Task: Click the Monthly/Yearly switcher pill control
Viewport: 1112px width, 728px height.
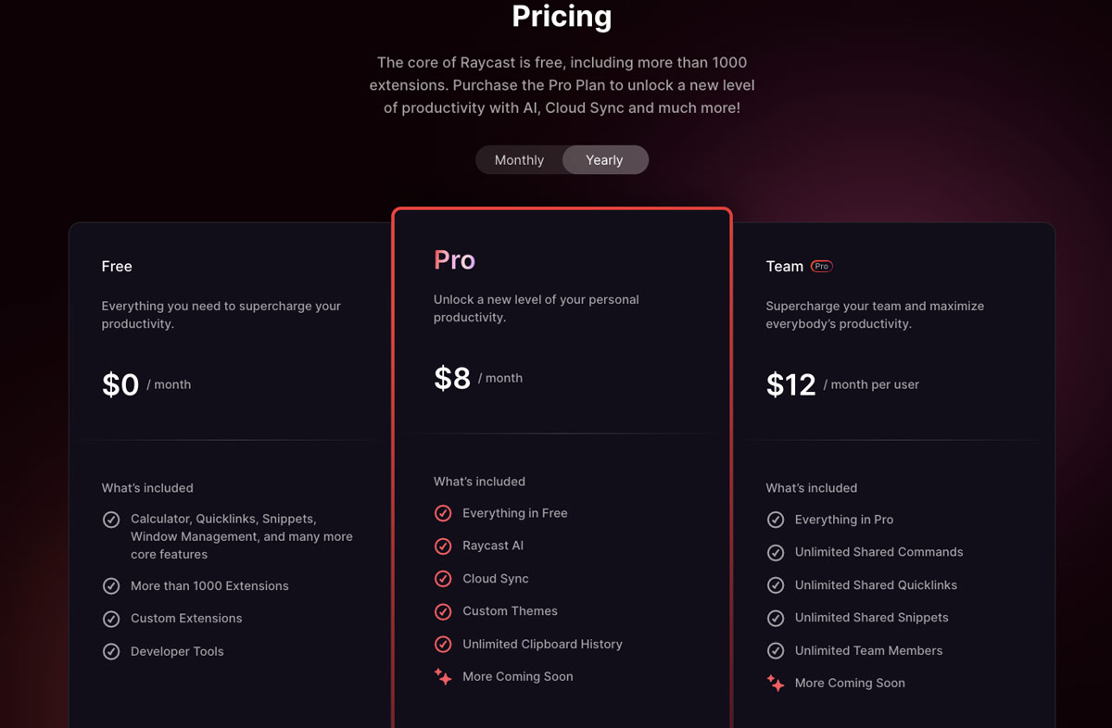Action: 562,159
